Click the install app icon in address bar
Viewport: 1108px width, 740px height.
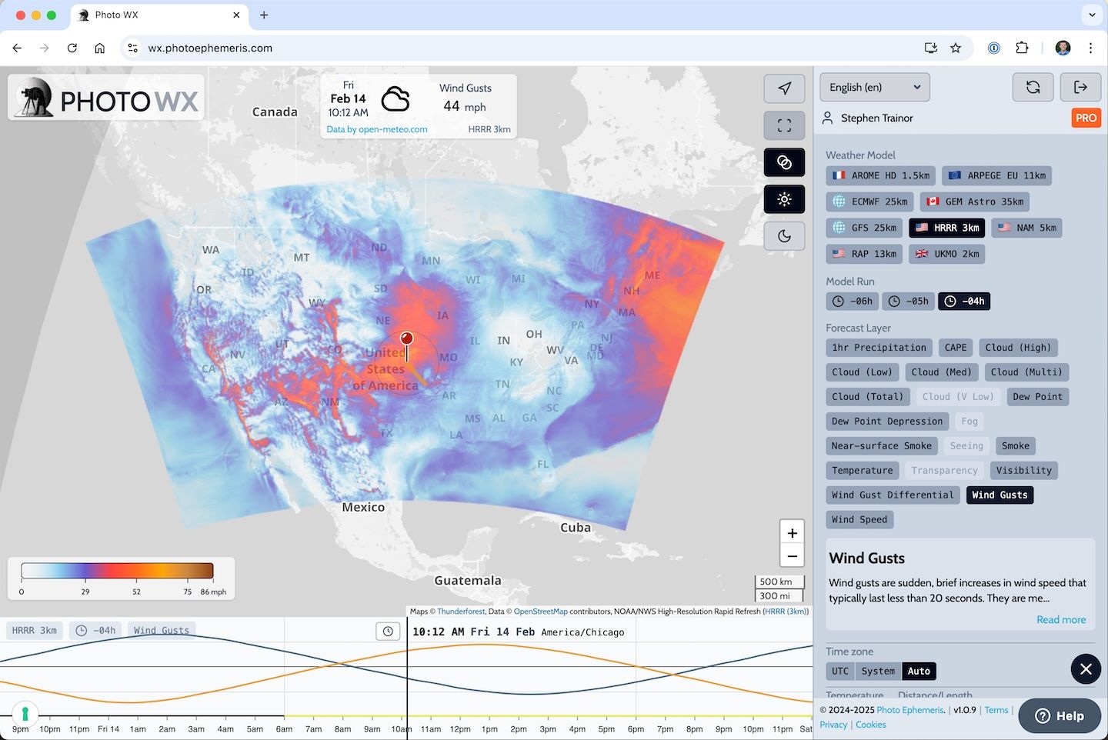pos(931,48)
